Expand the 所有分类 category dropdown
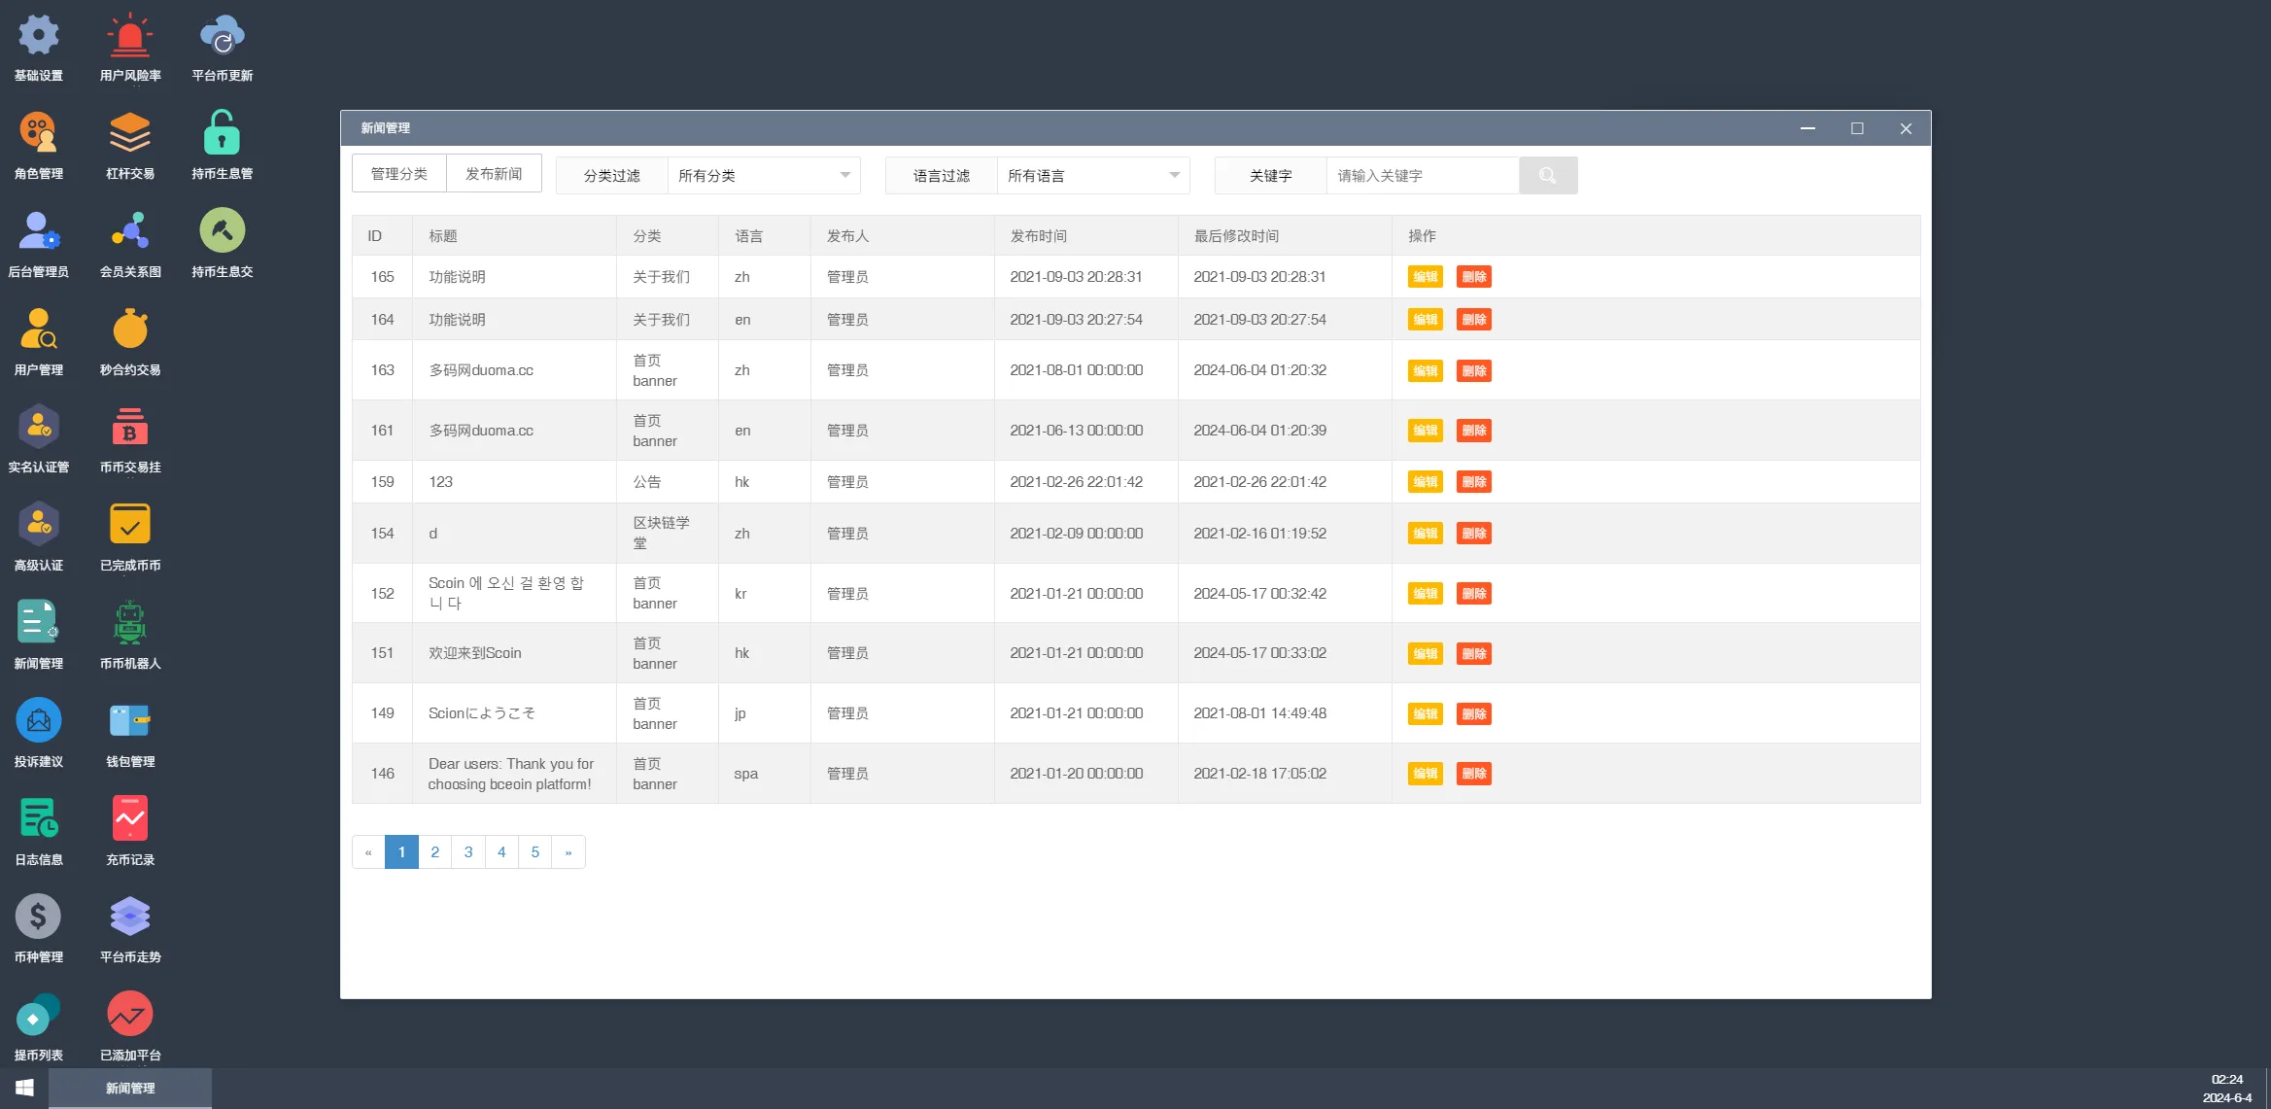Screen dimensions: 2271x1109 click(763, 176)
